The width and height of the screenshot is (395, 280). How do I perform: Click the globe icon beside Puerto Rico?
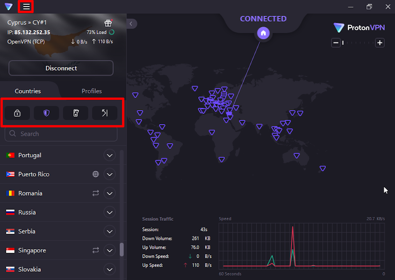(x=96, y=174)
